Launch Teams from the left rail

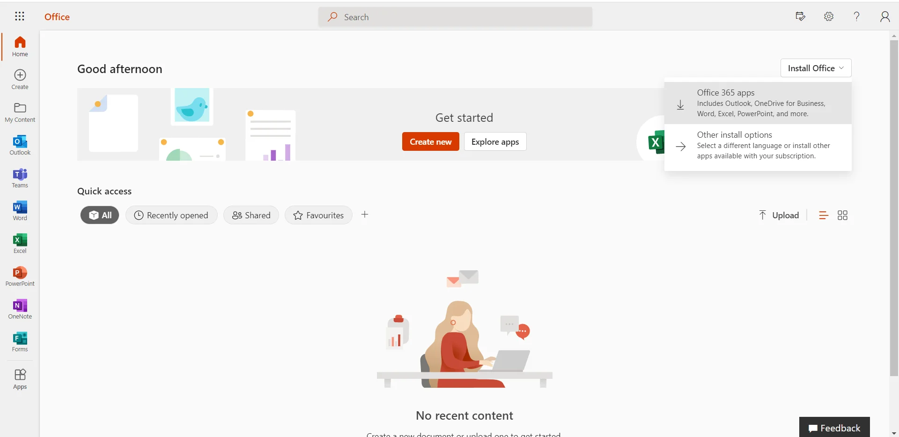tap(20, 178)
